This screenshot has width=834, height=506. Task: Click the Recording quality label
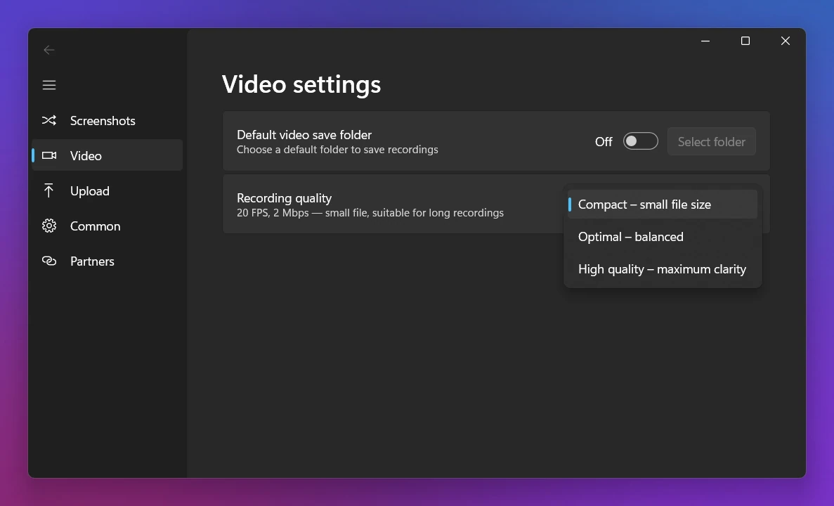coord(284,198)
